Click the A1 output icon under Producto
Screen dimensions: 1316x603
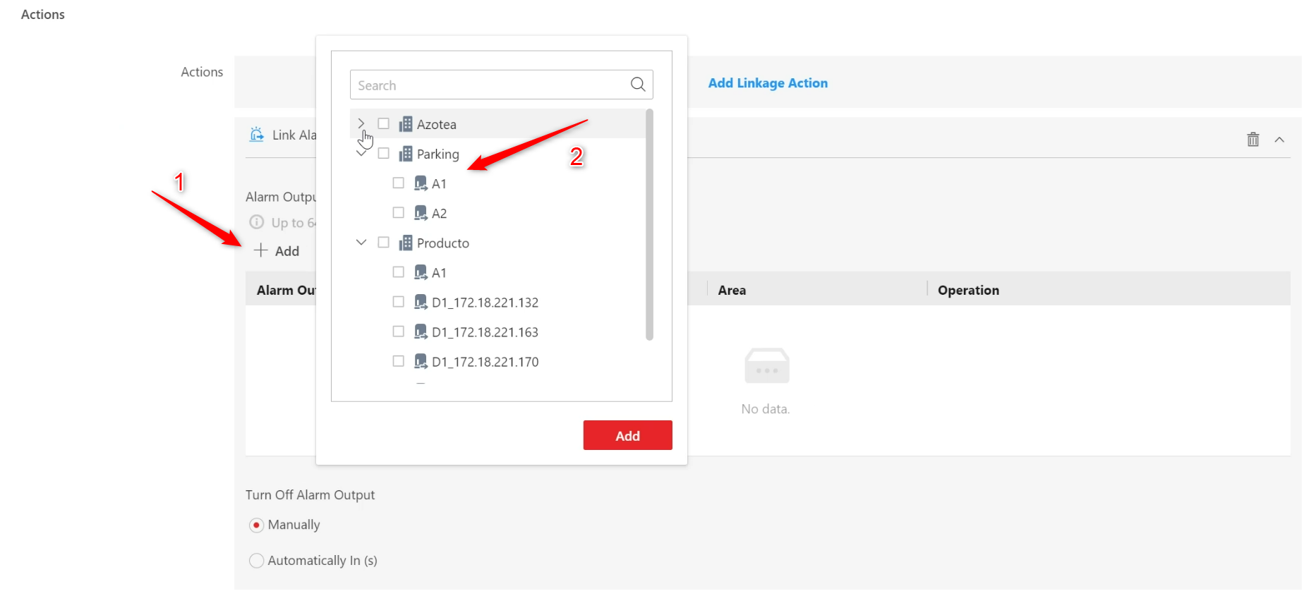[421, 272]
